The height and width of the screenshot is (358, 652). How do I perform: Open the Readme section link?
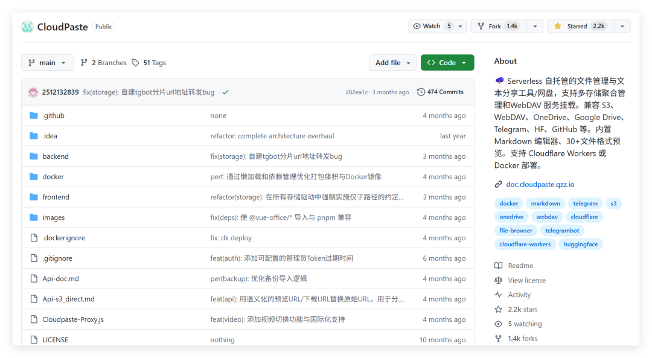click(520, 266)
